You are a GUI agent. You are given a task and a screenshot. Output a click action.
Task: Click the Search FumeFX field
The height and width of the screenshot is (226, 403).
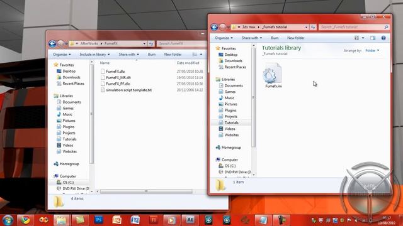pyautogui.click(x=182, y=43)
